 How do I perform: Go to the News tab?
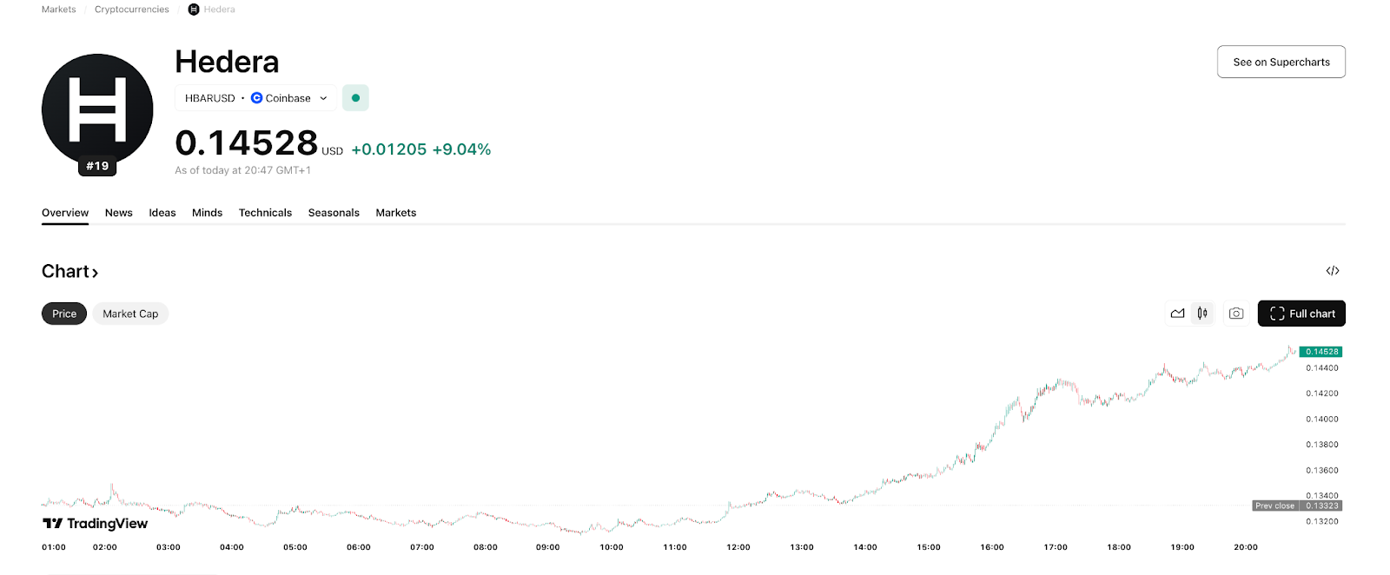tap(119, 213)
